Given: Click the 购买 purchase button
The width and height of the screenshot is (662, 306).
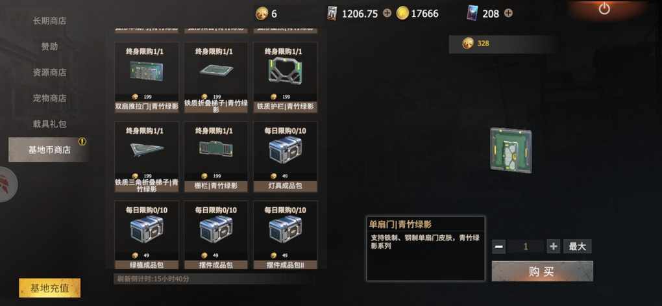Looking at the screenshot, I should pos(542,272).
